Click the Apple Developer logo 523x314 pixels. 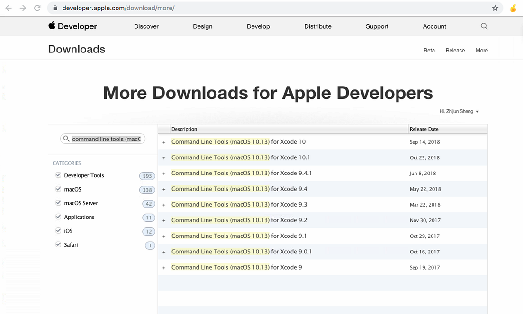pos(72,26)
